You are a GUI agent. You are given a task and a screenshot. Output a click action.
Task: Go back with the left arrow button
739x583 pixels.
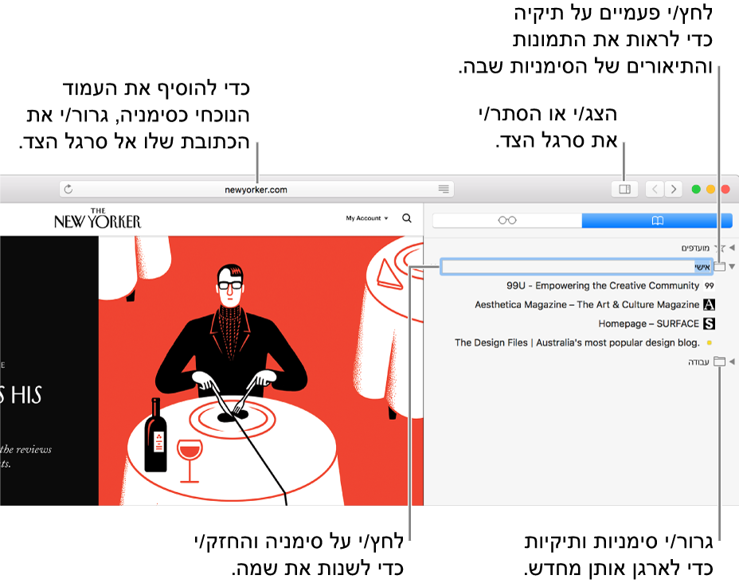[655, 189]
